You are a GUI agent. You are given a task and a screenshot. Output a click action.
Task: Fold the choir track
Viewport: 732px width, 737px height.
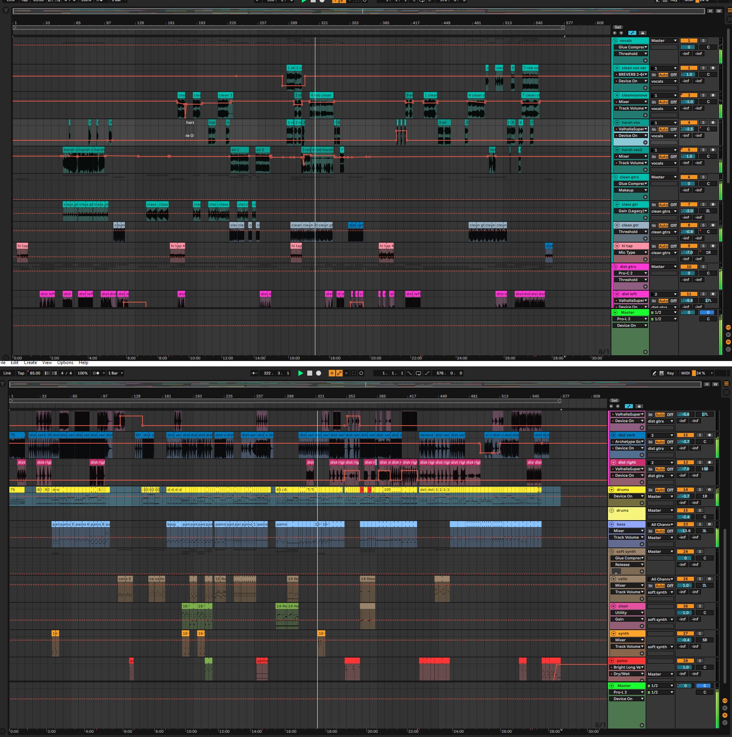(x=613, y=606)
